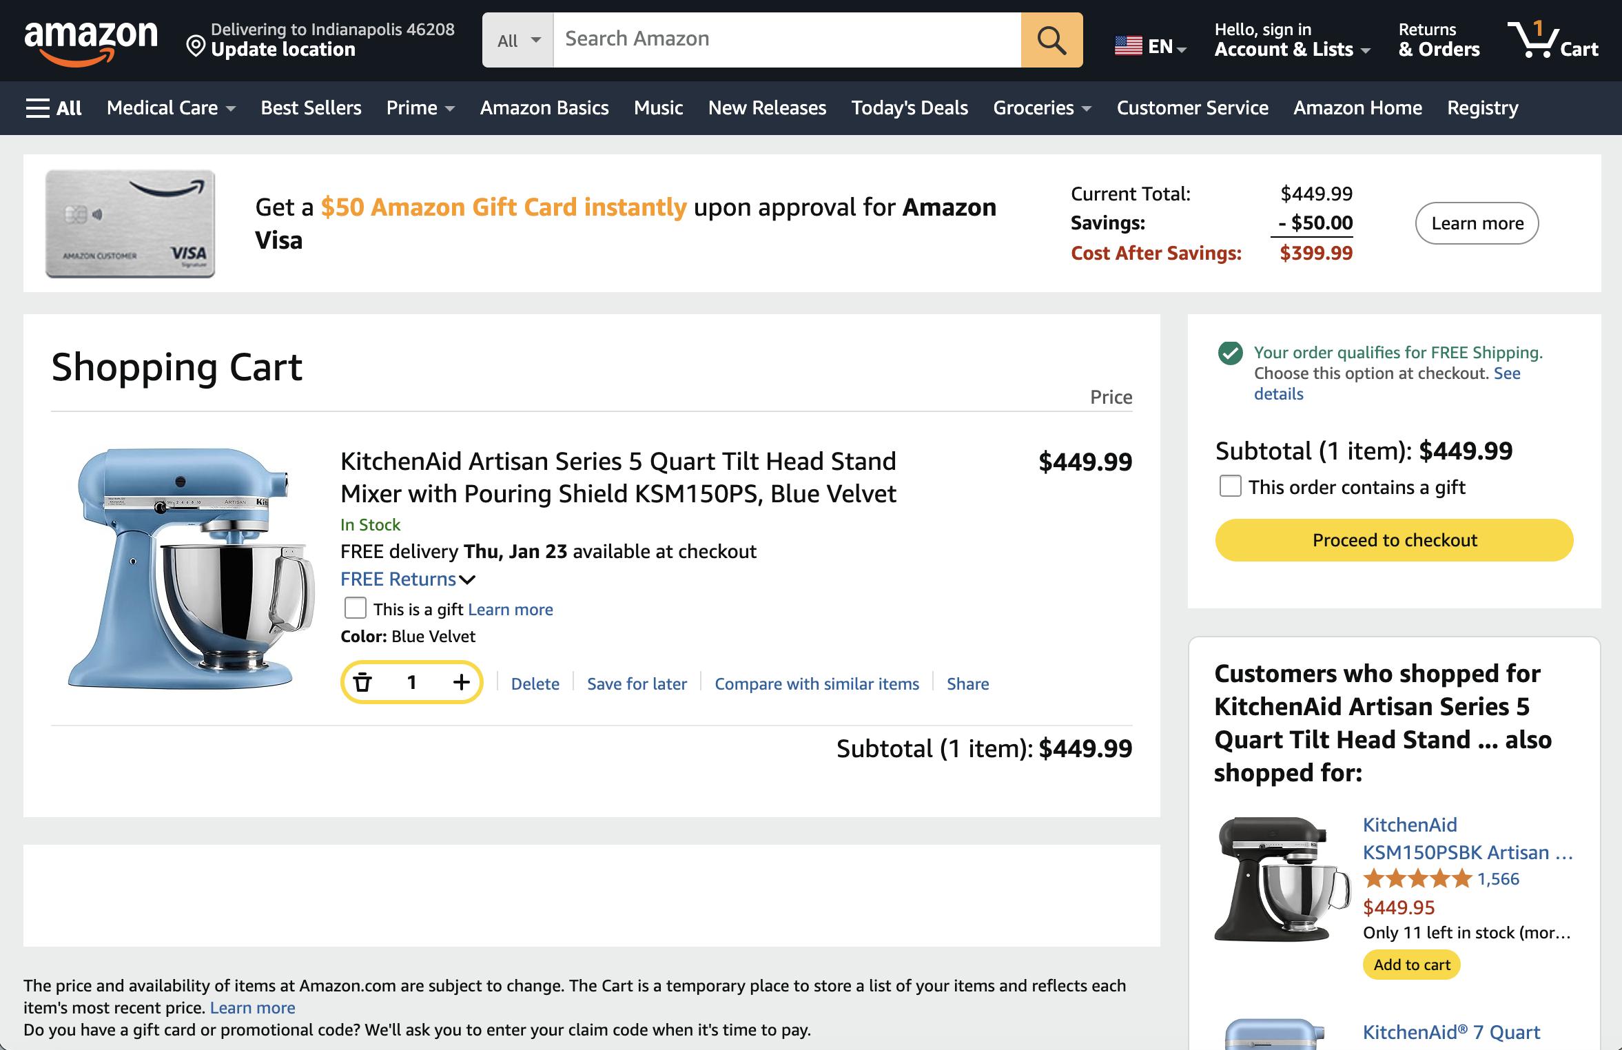Screen dimensions: 1622x1050
Task: Expand Account & Lists dropdown
Action: tap(1292, 49)
